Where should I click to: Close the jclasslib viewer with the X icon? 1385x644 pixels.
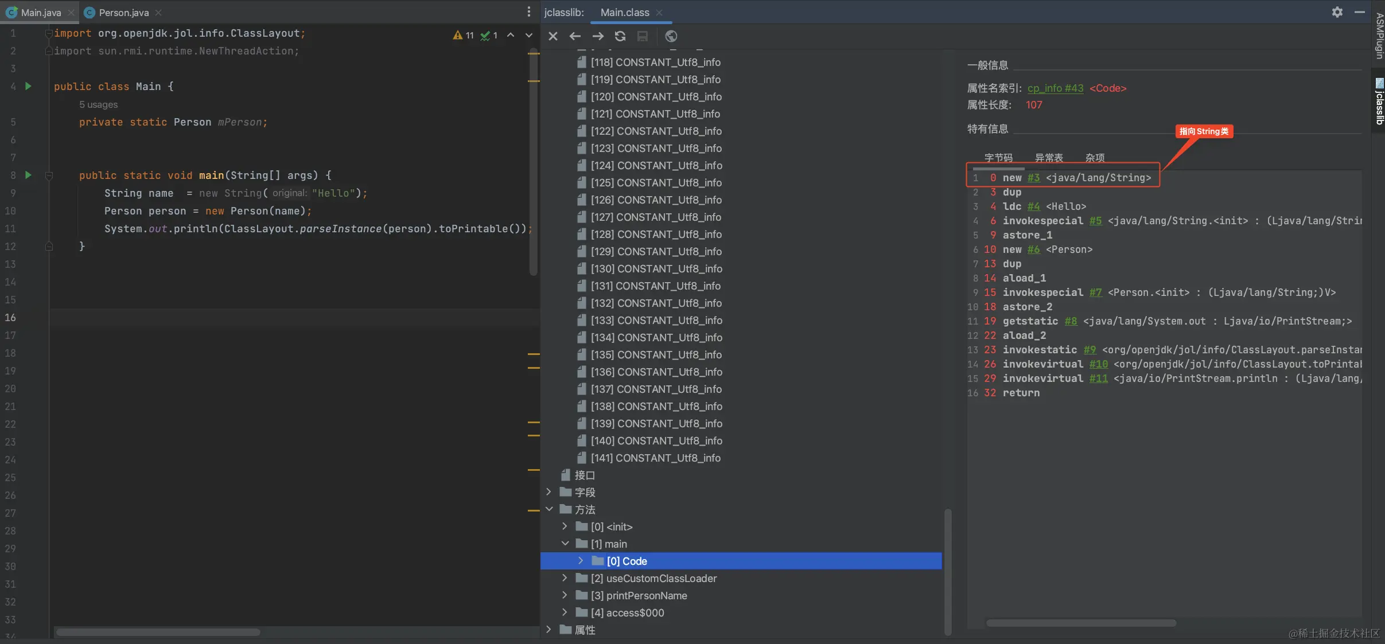click(553, 36)
